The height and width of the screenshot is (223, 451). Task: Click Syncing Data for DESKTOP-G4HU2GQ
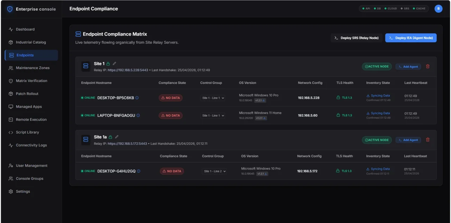tap(378, 169)
